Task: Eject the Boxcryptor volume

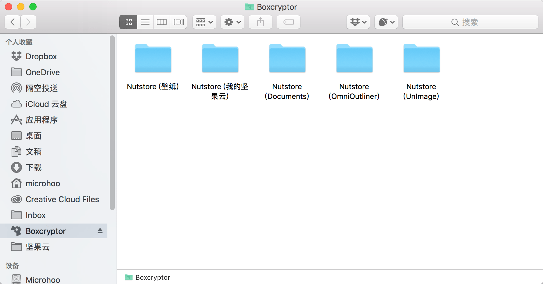Action: pos(100,231)
